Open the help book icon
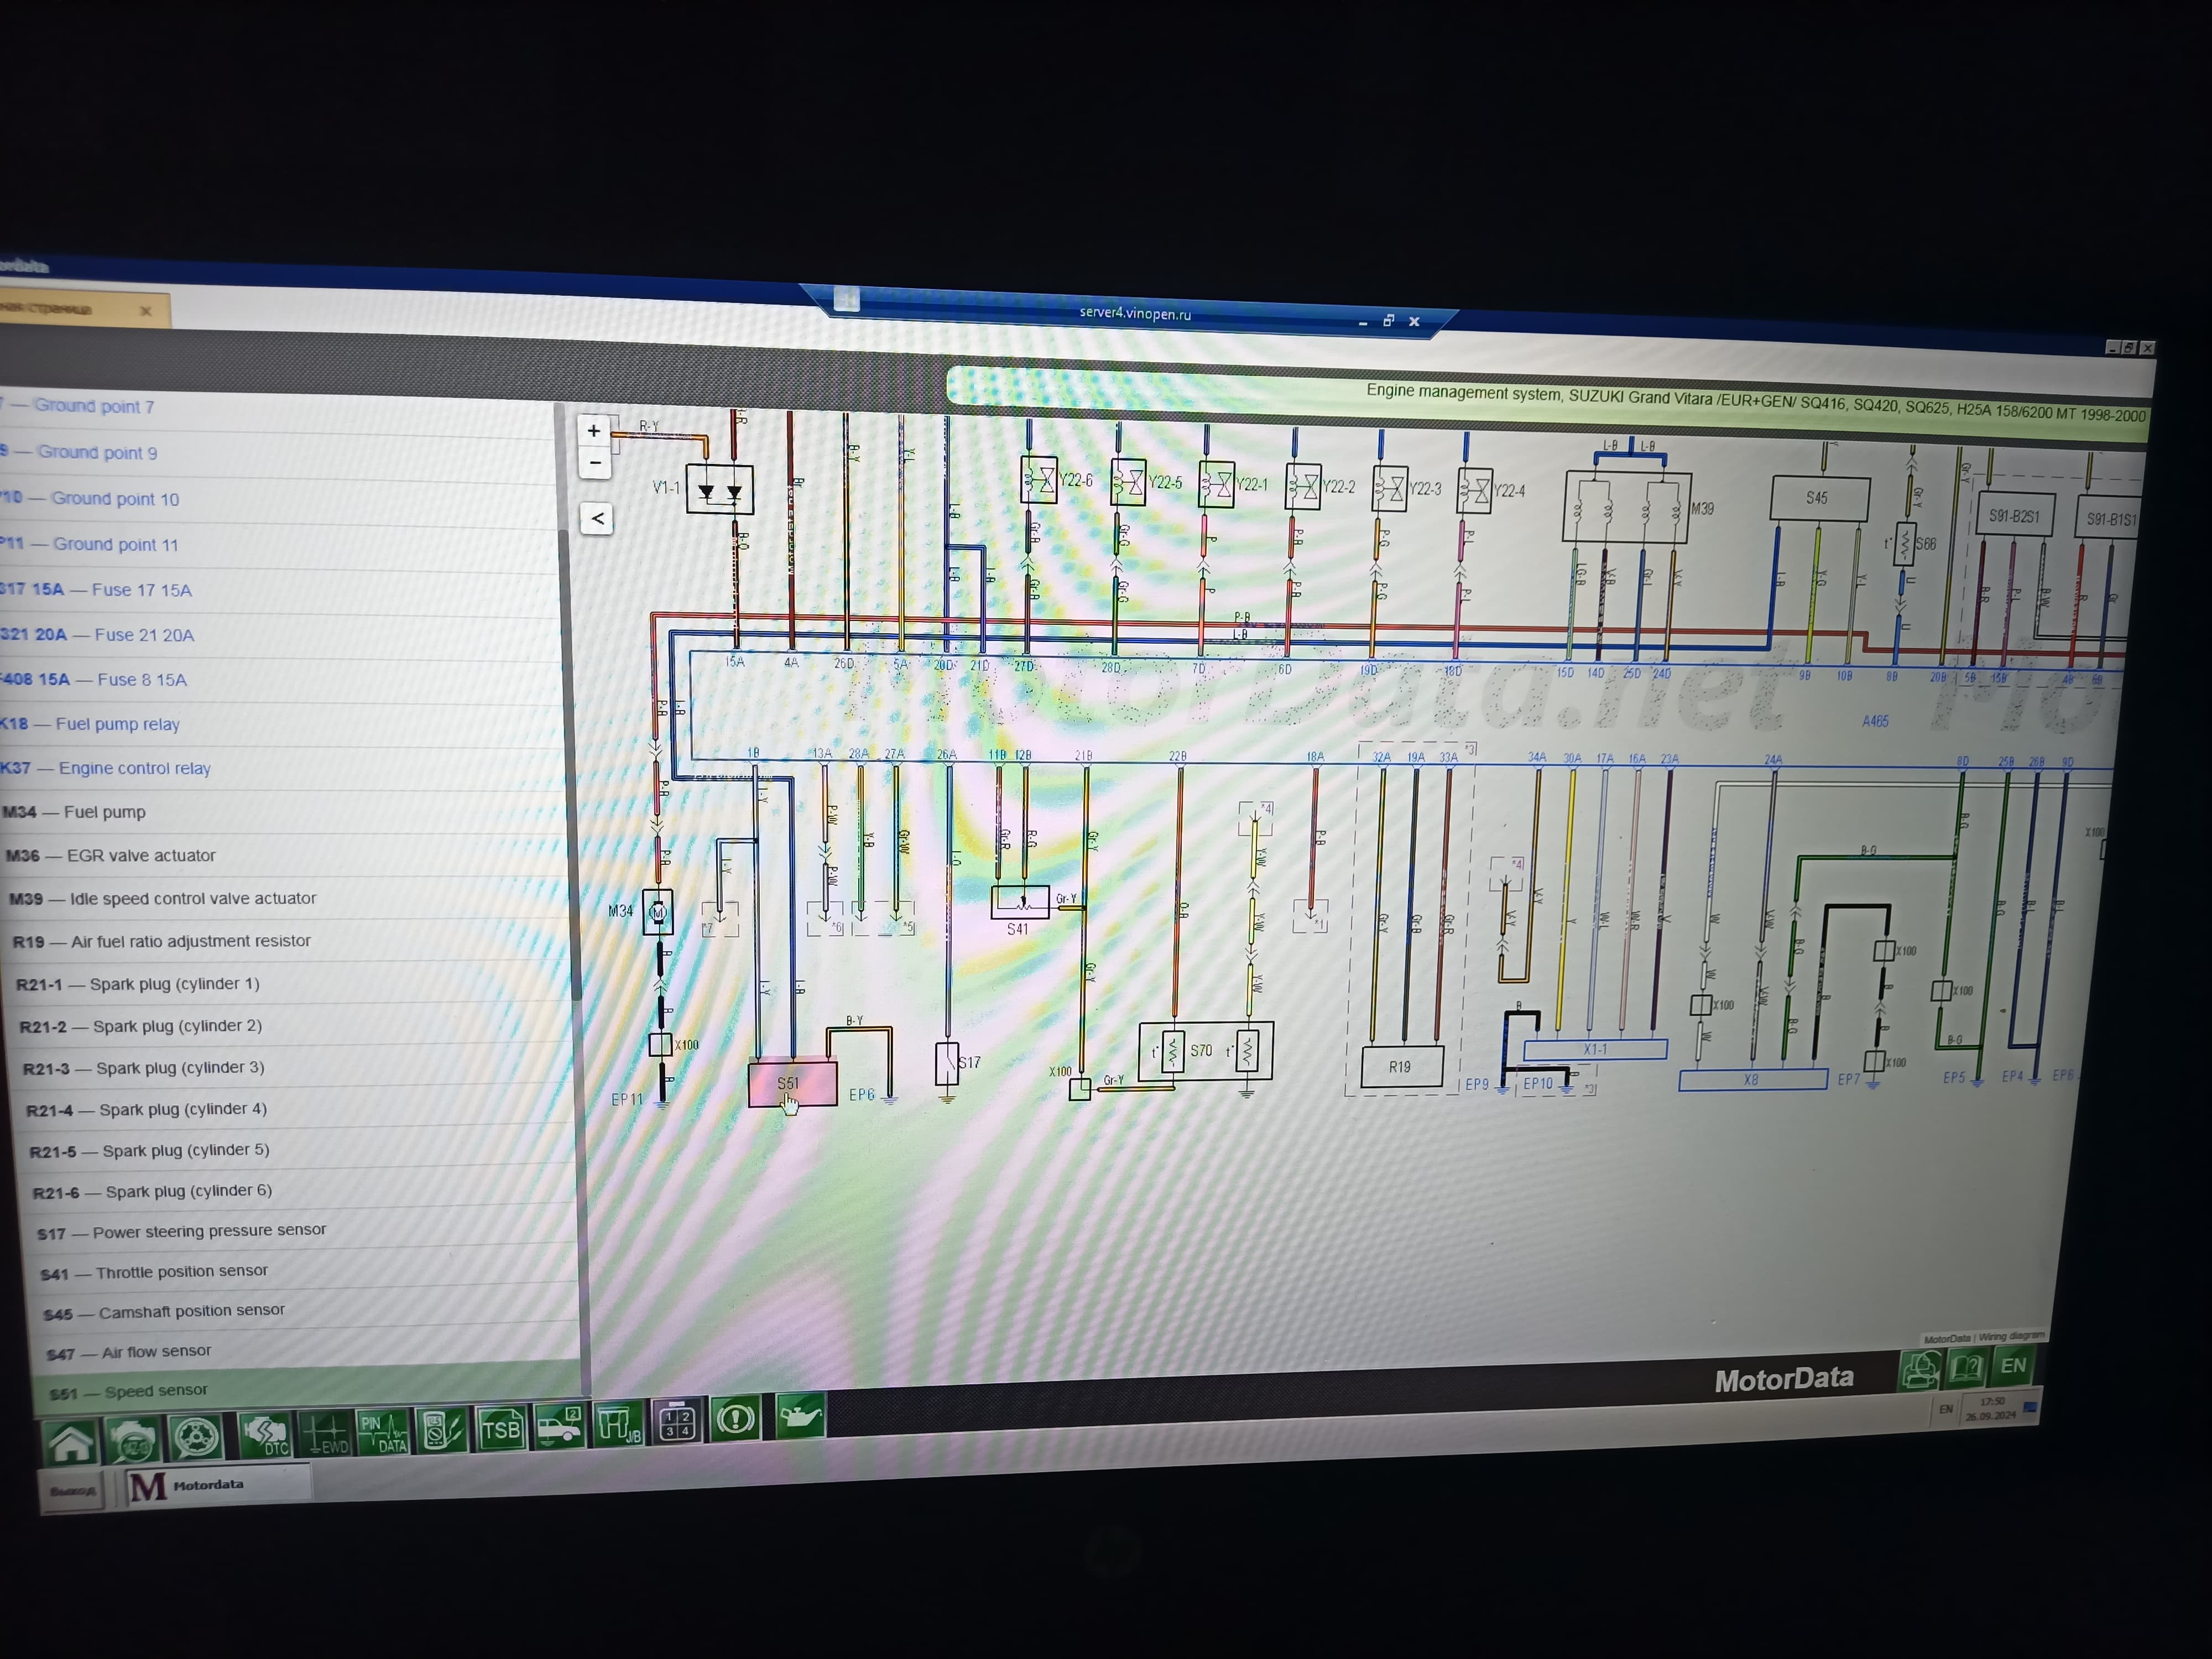2212x1659 pixels. click(1966, 1367)
